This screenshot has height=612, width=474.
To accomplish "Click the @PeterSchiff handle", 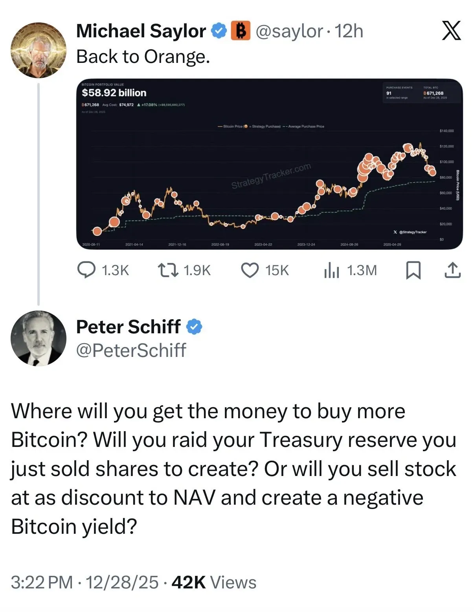I will coord(131,350).
